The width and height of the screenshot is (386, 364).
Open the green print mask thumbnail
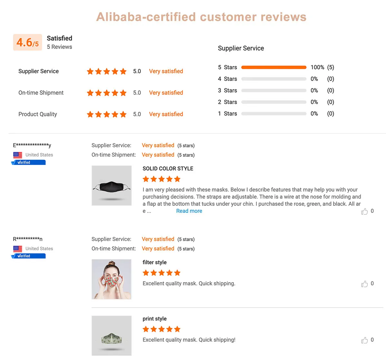pyautogui.click(x=112, y=336)
